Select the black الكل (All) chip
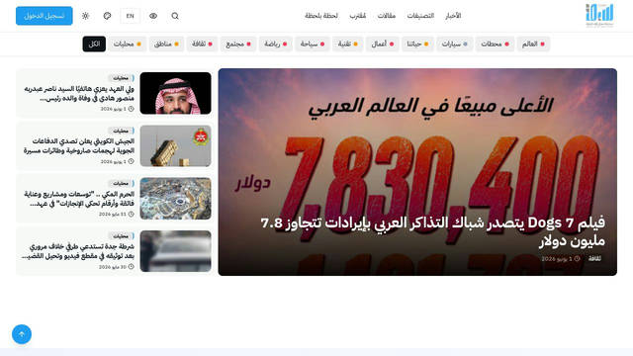633x356 pixels. pyautogui.click(x=94, y=44)
